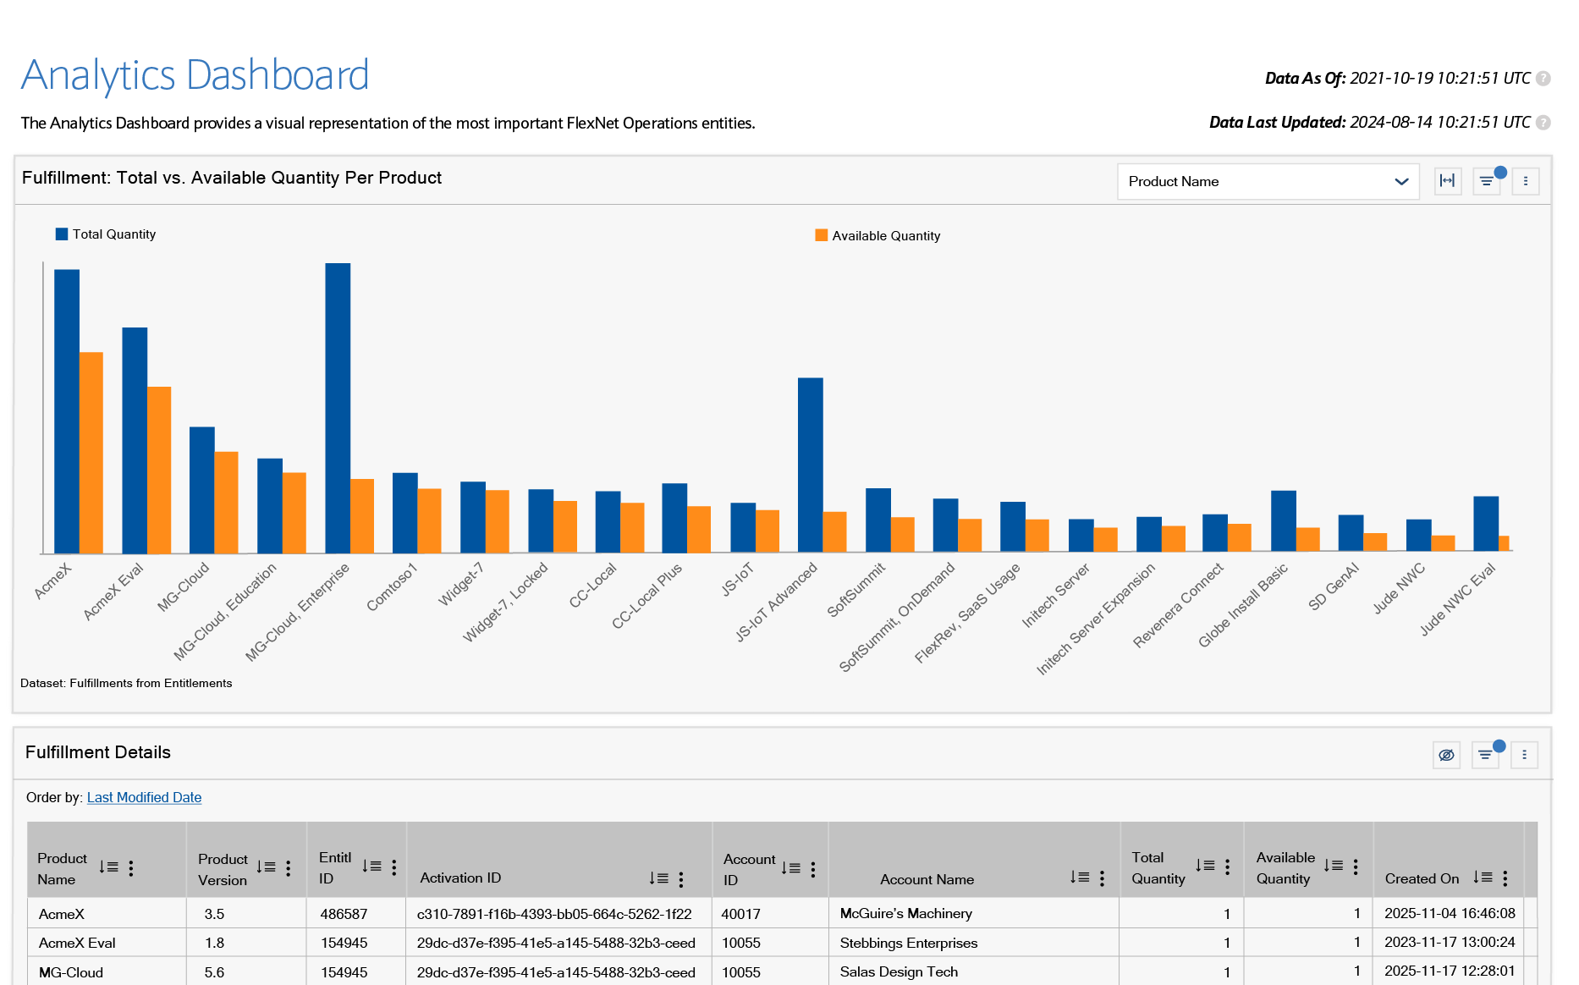
Task: Sort by Account Name column
Action: point(1079,878)
